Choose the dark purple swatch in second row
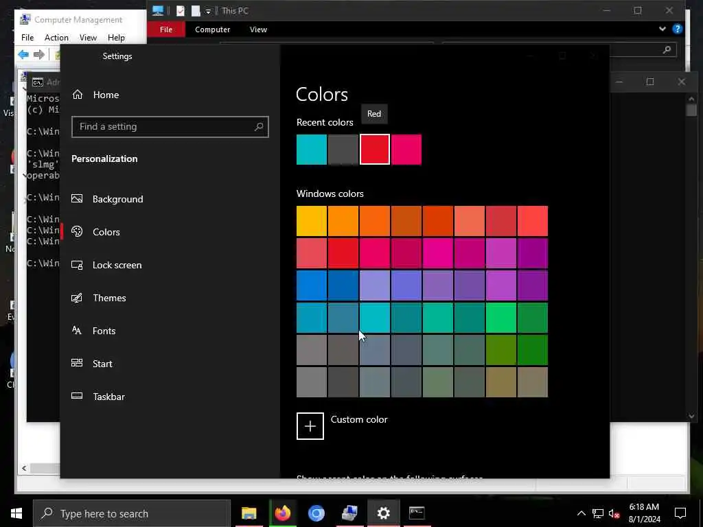Image resolution: width=703 pixels, height=527 pixels. click(x=533, y=253)
